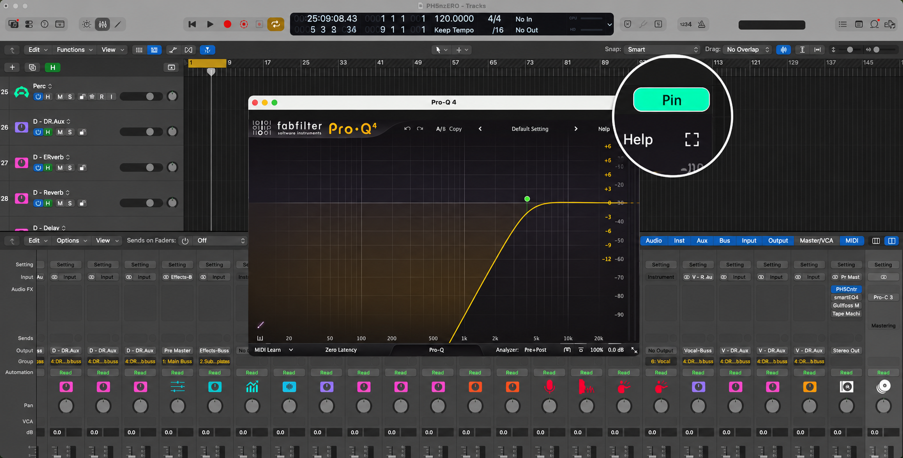This screenshot has width=903, height=458.
Task: Open the smartEQ4 plugin slot
Action: pyautogui.click(x=846, y=297)
